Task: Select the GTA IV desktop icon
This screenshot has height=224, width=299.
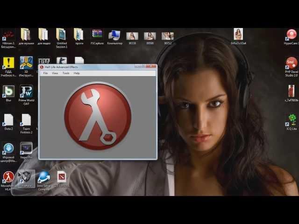Action: pyautogui.click(x=44, y=61)
